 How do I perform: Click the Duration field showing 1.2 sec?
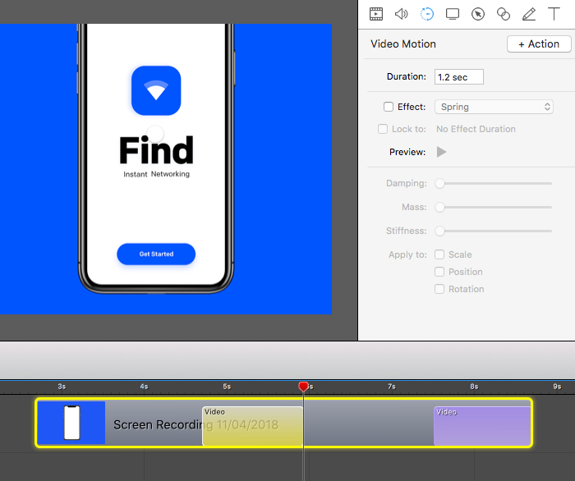[458, 77]
